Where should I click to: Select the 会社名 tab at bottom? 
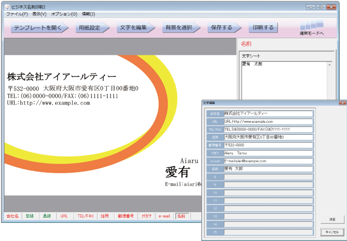point(13,216)
